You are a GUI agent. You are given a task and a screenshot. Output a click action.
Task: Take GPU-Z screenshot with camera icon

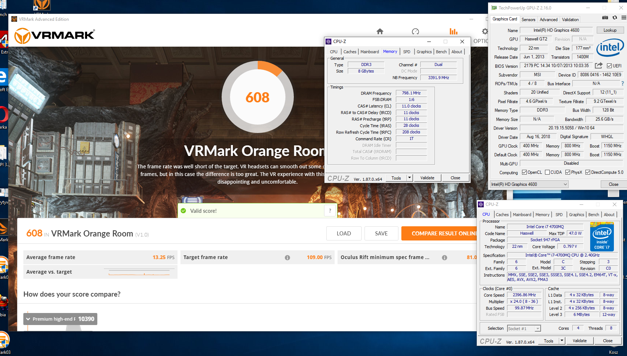click(605, 17)
